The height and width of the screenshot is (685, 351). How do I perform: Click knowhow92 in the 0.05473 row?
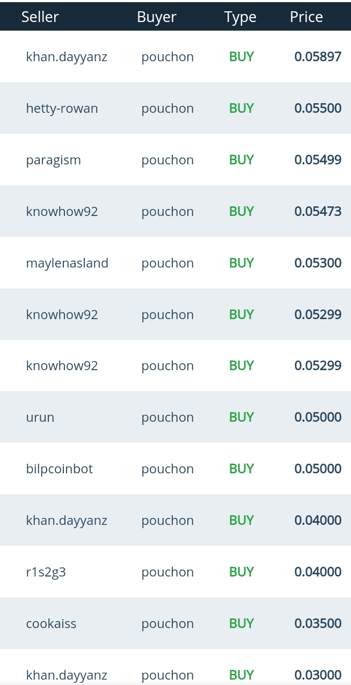62,212
